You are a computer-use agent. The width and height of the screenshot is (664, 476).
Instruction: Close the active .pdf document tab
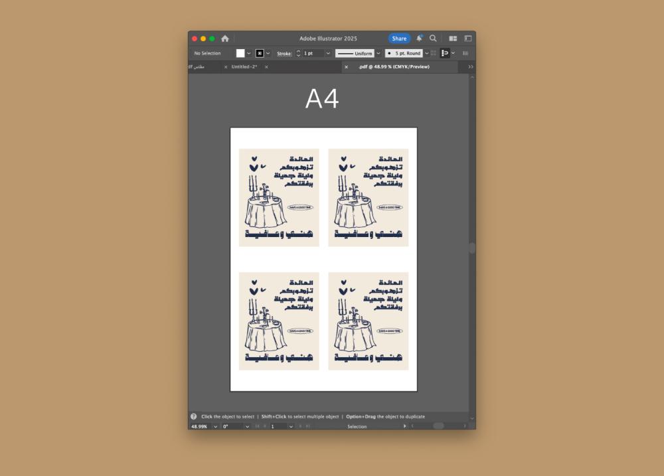[346, 67]
